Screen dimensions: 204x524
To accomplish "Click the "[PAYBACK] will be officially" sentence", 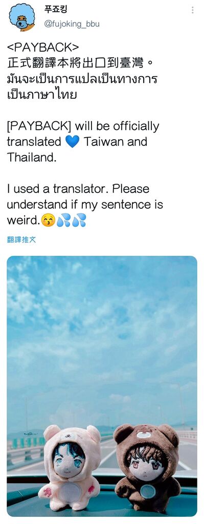I will (83, 126).
